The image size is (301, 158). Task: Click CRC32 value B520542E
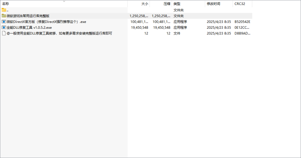[x=242, y=22]
